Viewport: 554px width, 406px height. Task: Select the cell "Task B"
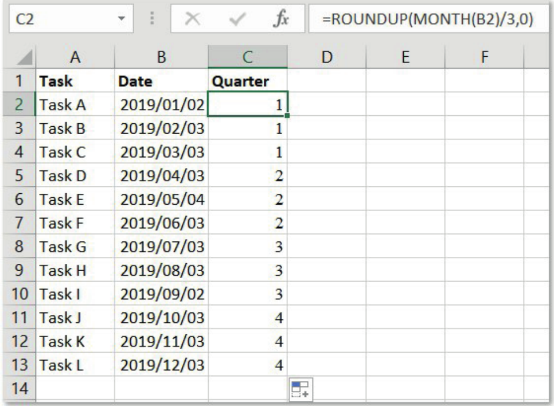click(x=75, y=128)
